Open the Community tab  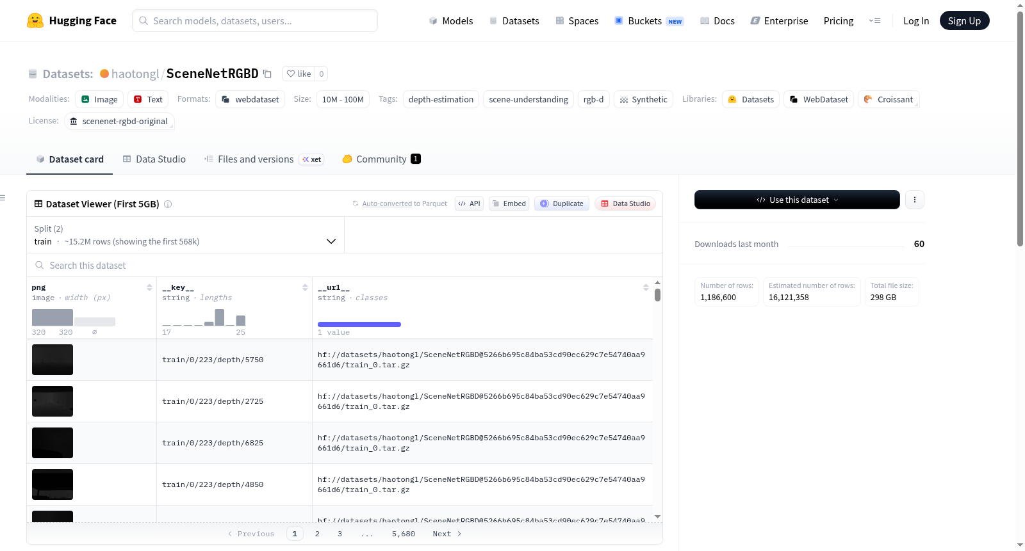381,159
